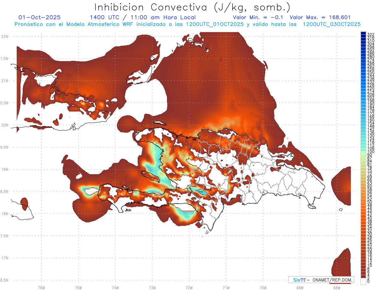
Task: Click the '74W' longitude label
Action: coord(115,288)
